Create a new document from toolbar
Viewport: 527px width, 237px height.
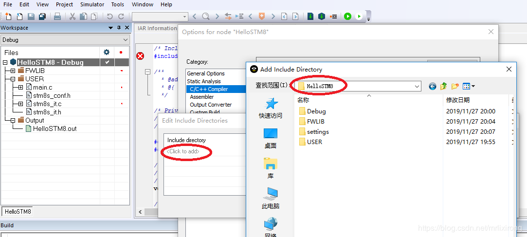pyautogui.click(x=8, y=16)
